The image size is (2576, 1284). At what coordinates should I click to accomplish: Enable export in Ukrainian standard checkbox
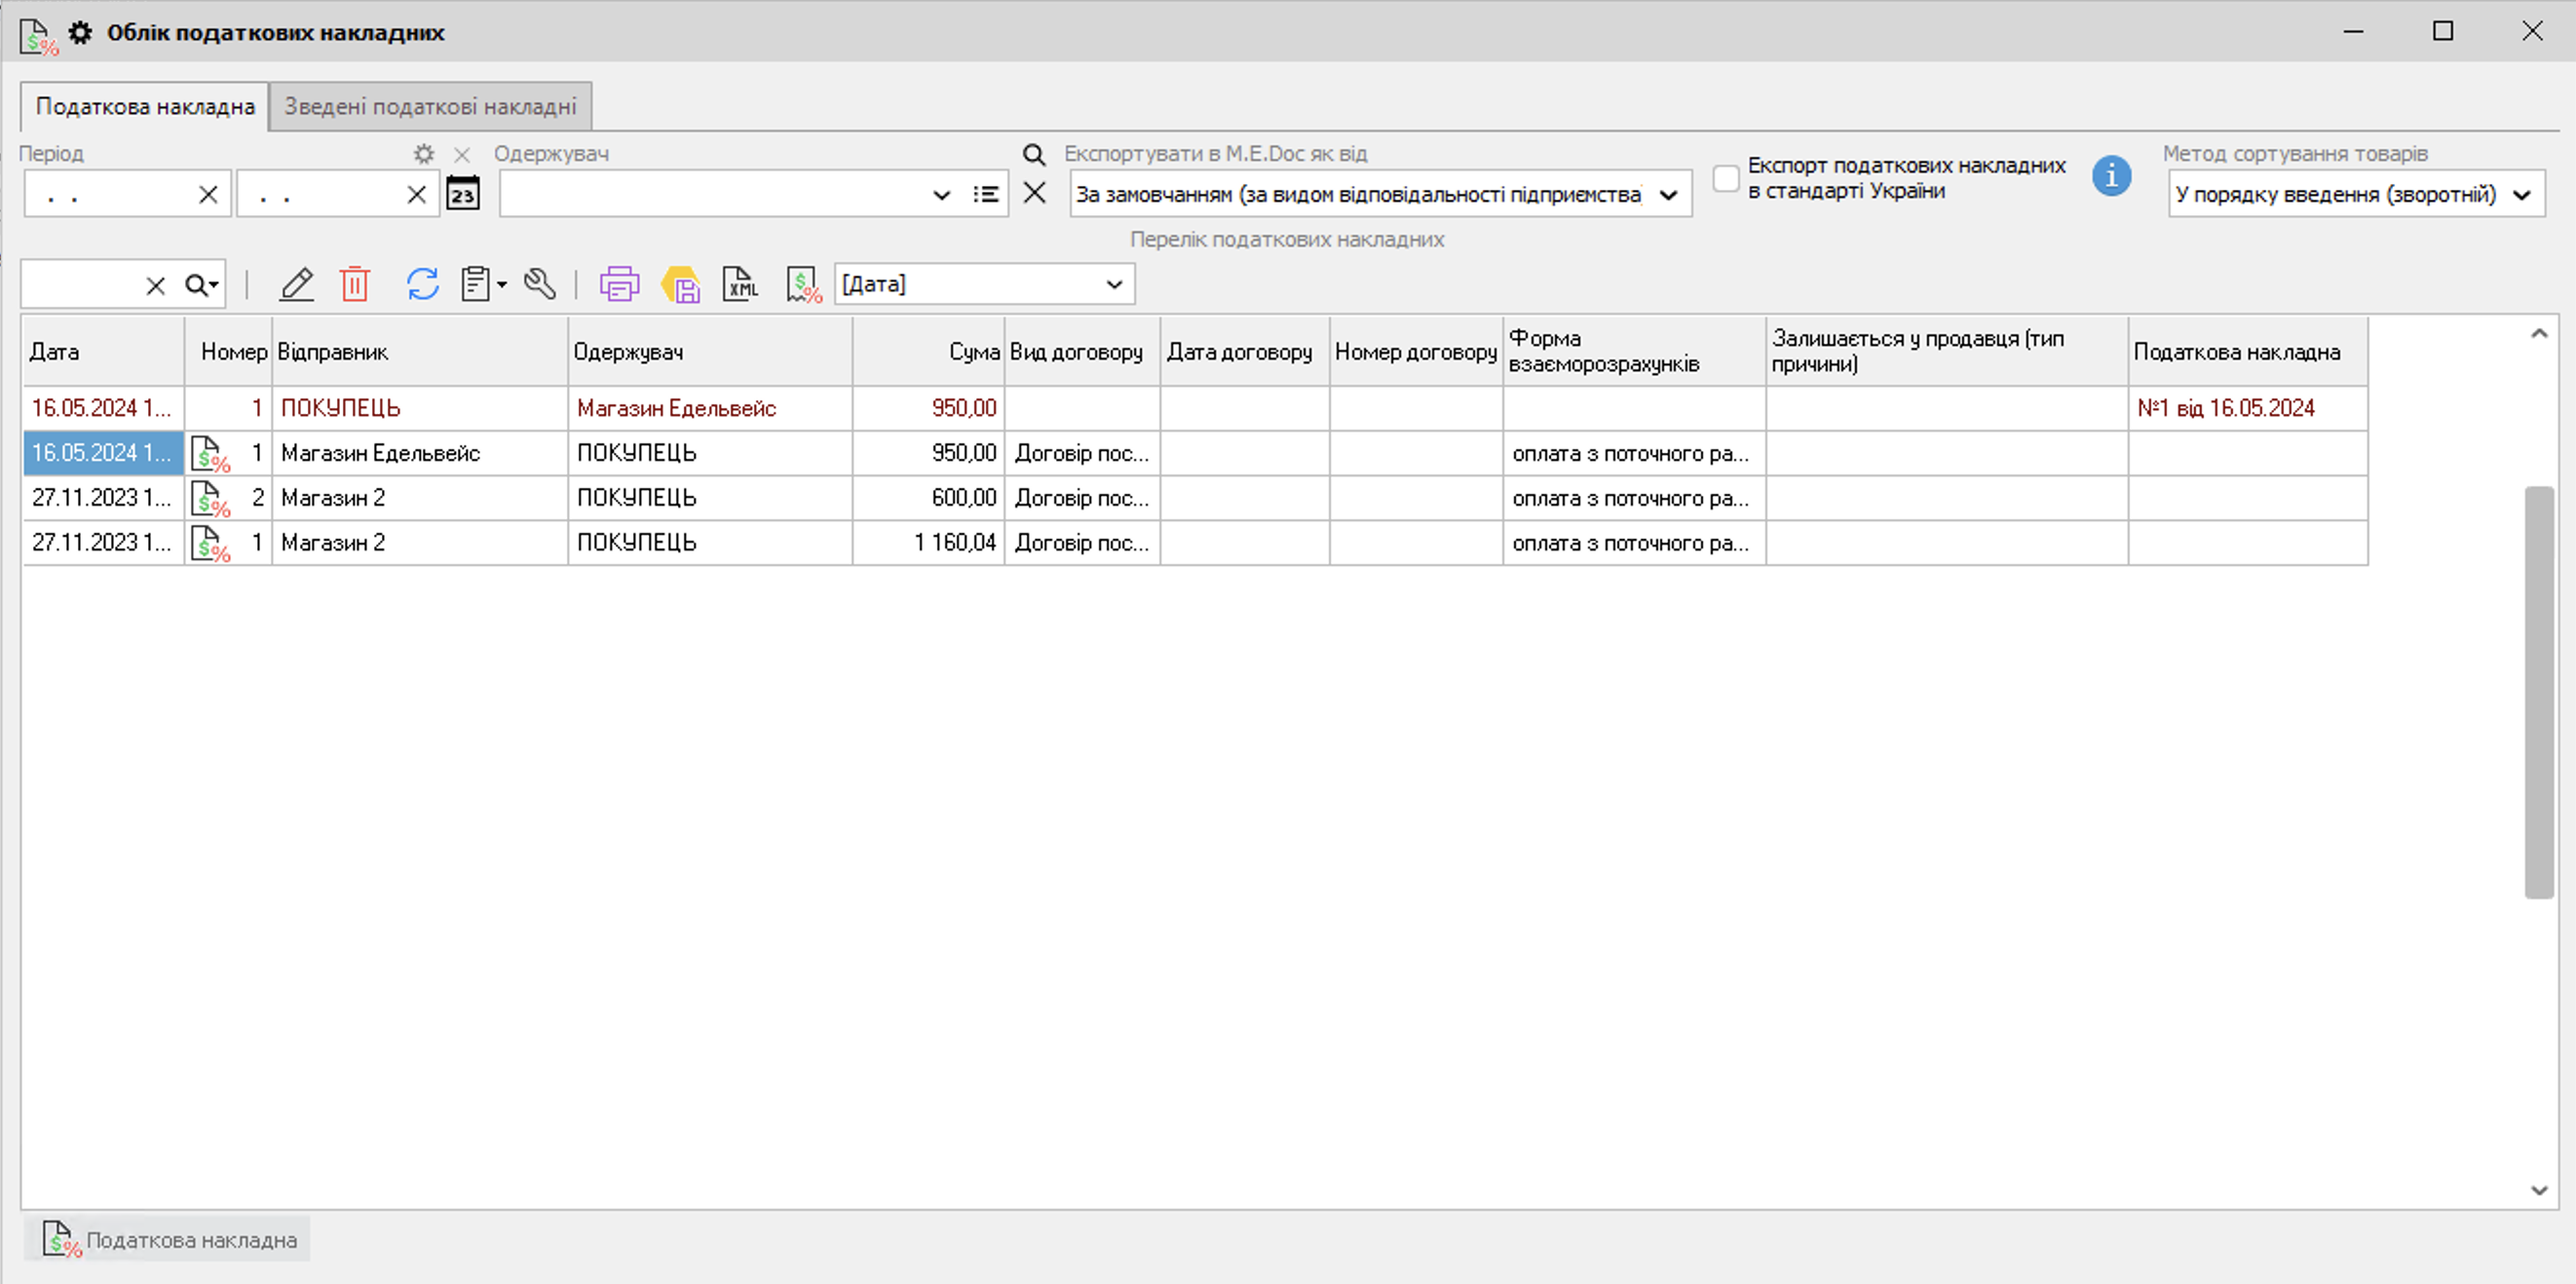1726,178
